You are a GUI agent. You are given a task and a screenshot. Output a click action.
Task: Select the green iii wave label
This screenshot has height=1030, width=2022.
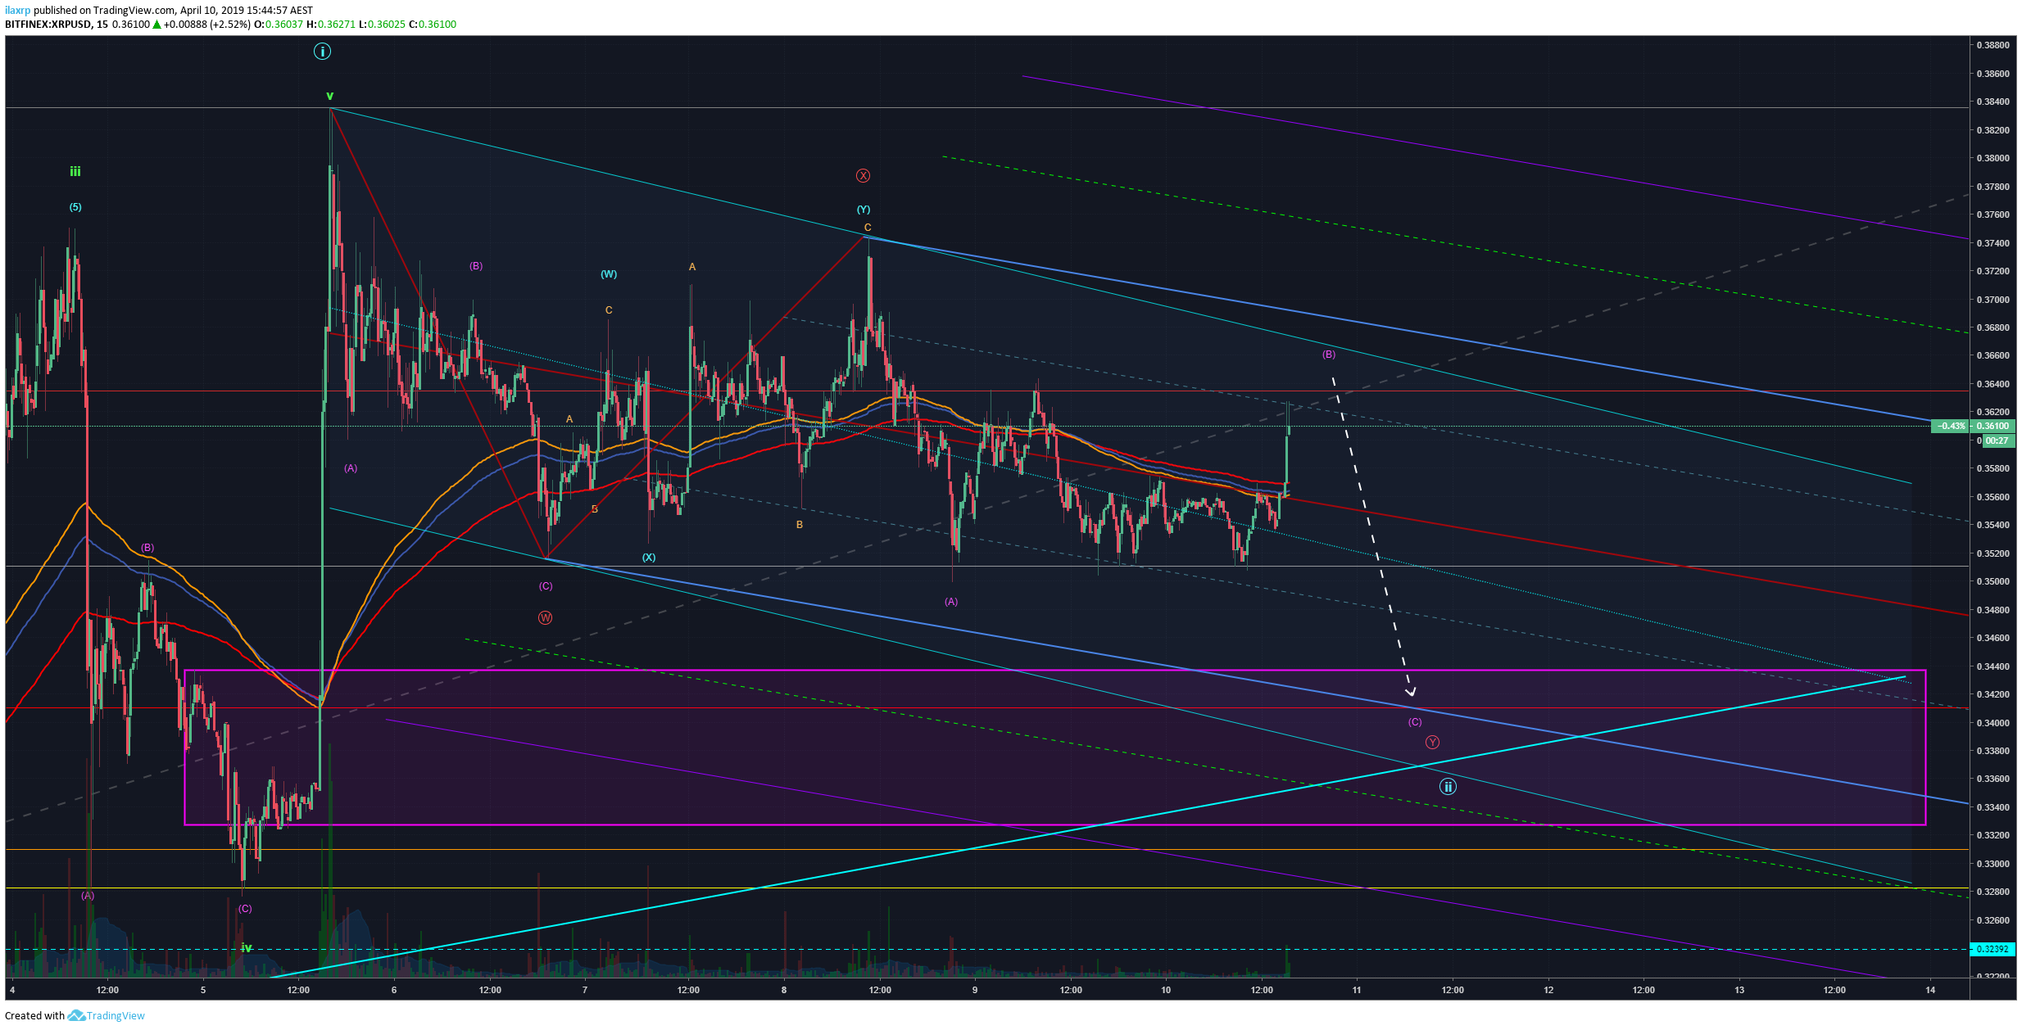(x=75, y=171)
